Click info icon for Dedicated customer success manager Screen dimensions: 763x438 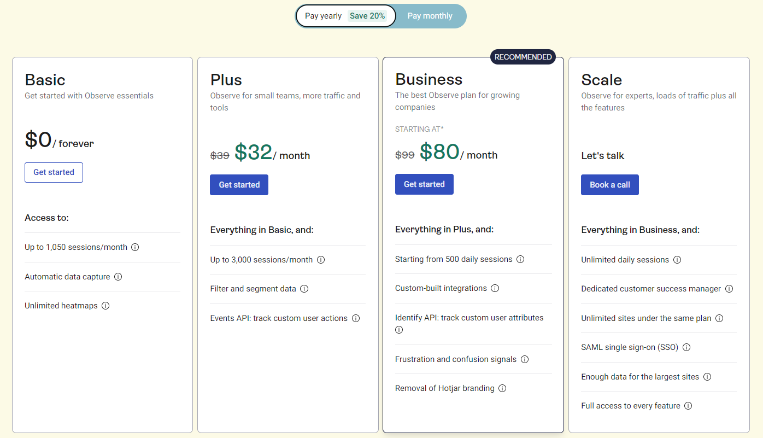click(x=729, y=289)
